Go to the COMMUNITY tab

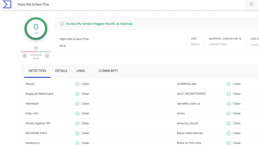click(108, 71)
